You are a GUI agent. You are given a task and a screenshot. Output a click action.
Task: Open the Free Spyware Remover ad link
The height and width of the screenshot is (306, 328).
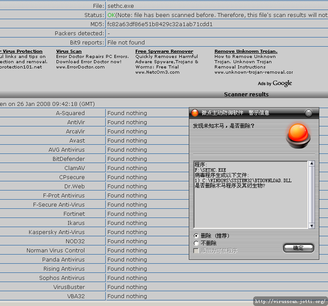pyautogui.click(x=164, y=51)
